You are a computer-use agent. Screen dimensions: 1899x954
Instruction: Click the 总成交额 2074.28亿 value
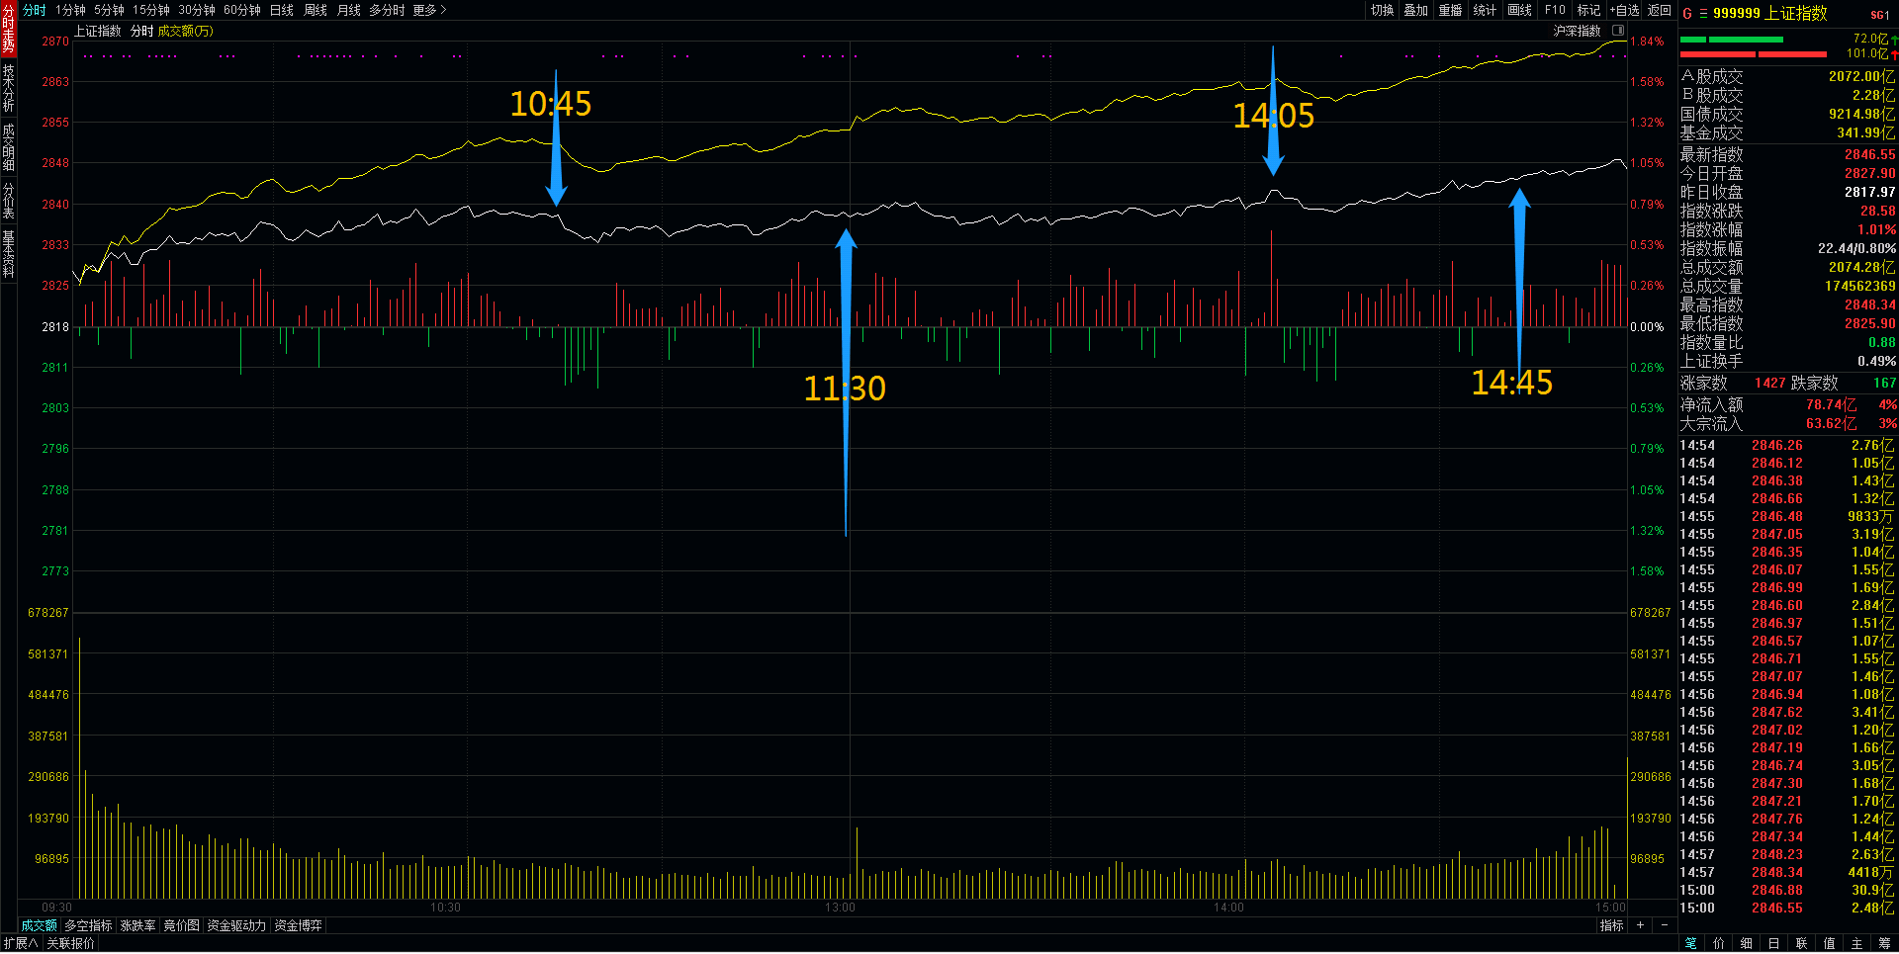1861,268
